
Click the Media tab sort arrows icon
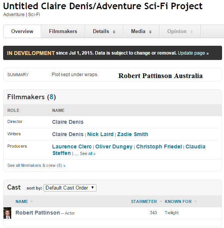pyautogui.click(x=150, y=32)
